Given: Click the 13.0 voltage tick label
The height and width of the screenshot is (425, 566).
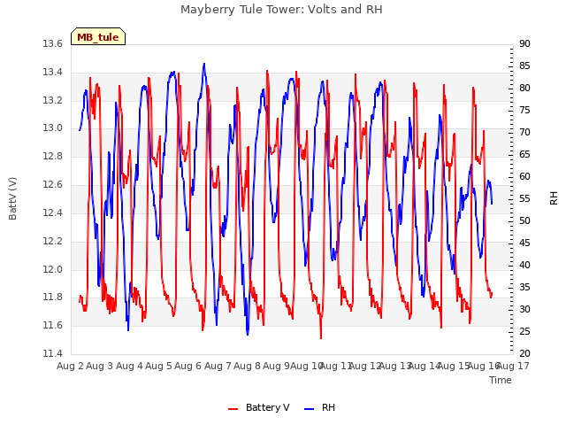Looking at the screenshot, I should point(53,128).
